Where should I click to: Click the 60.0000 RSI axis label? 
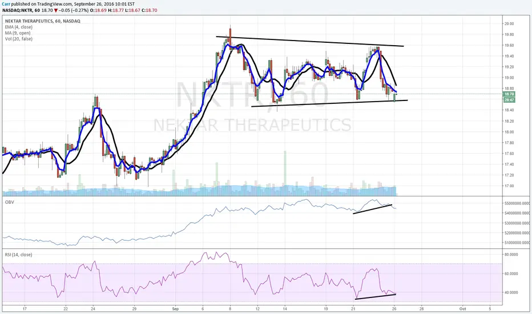[511, 273]
